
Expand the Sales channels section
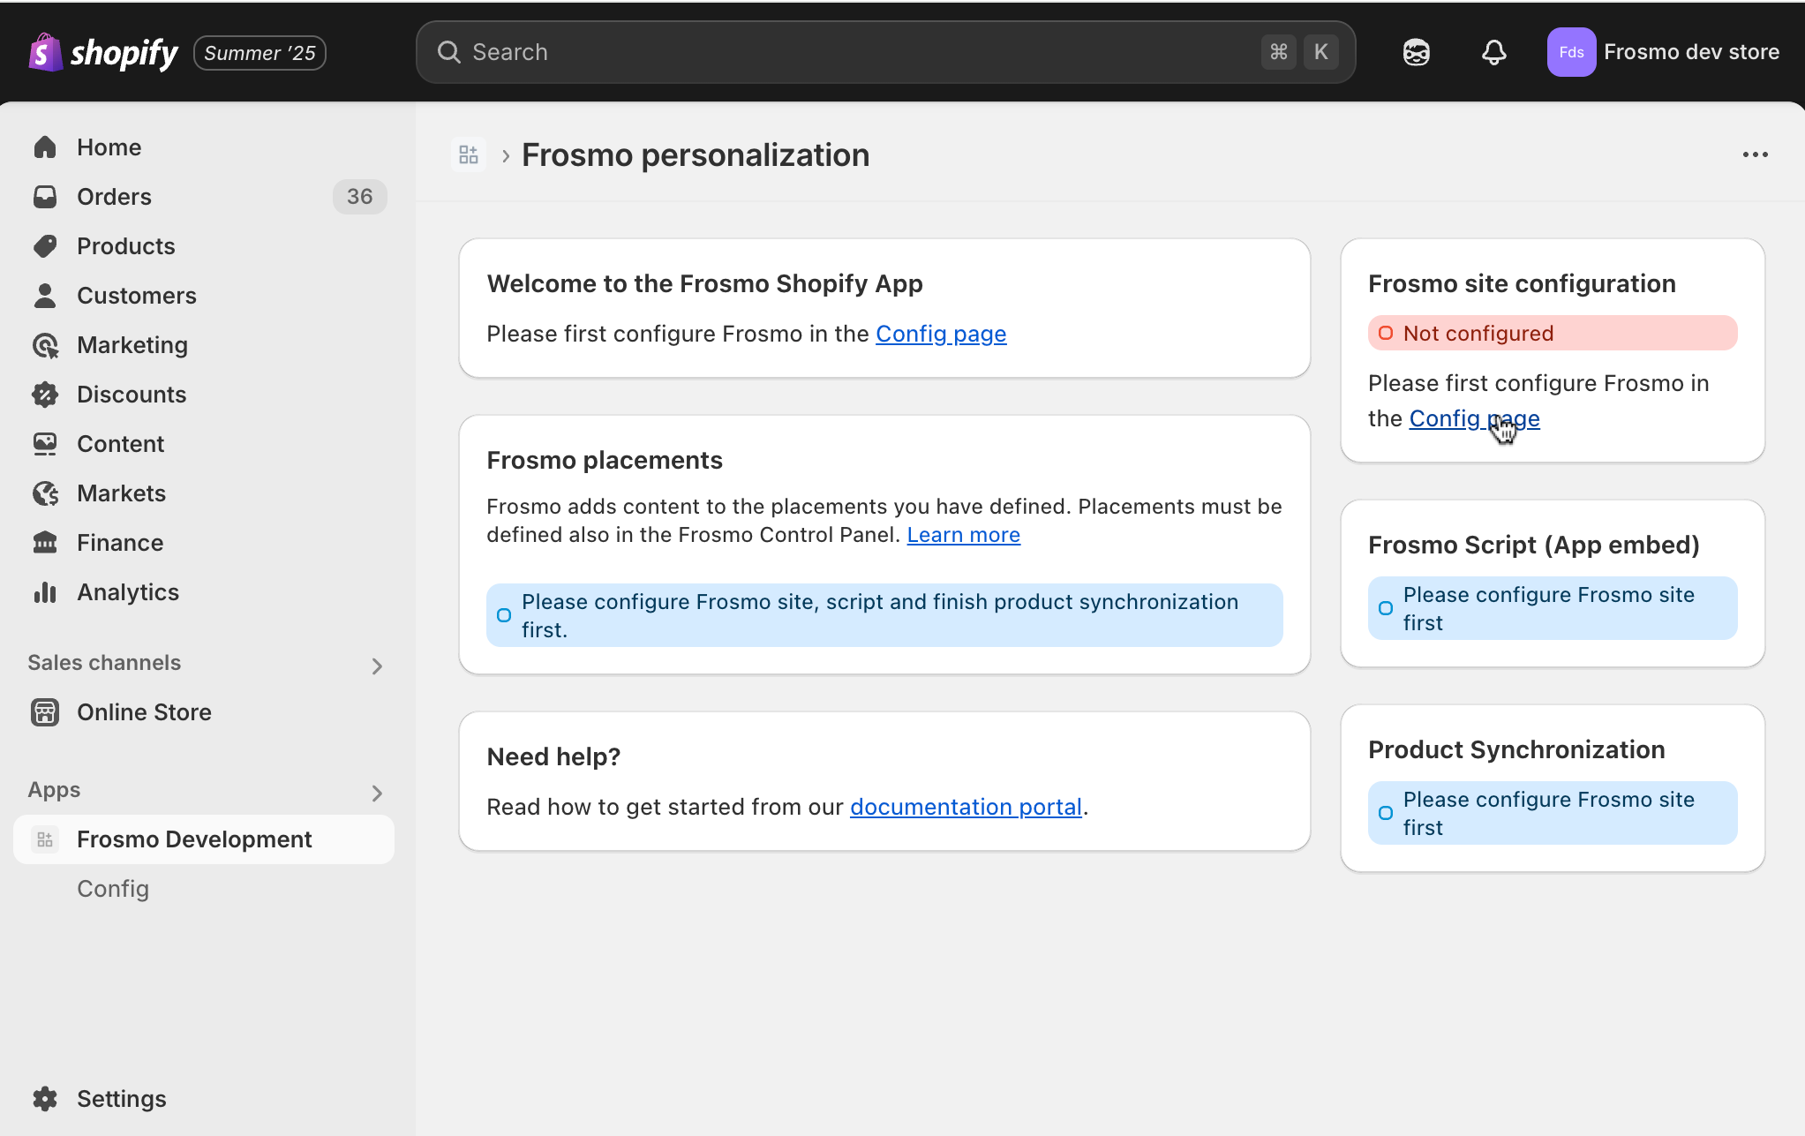(377, 665)
